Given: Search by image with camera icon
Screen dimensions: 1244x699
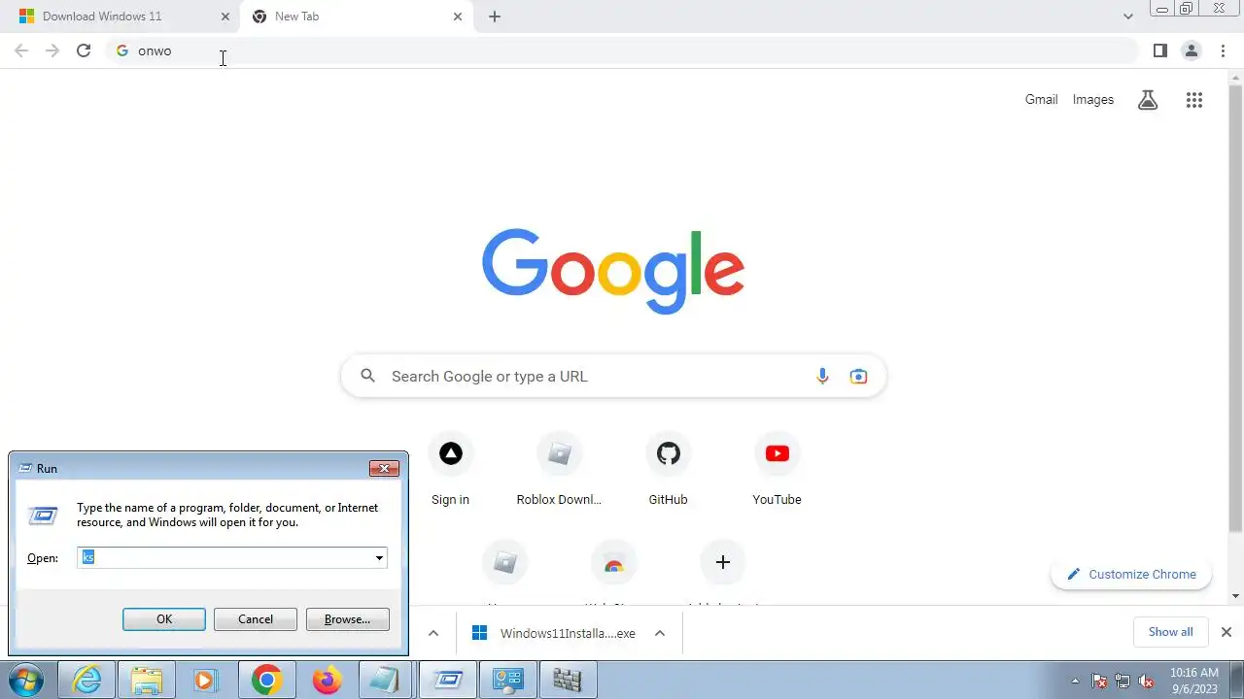Looking at the screenshot, I should 858,376.
